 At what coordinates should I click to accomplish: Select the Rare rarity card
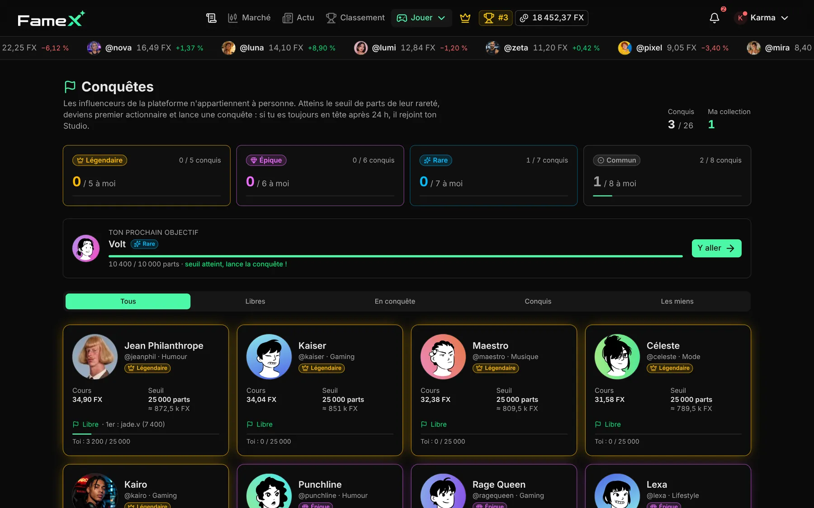tap(494, 176)
